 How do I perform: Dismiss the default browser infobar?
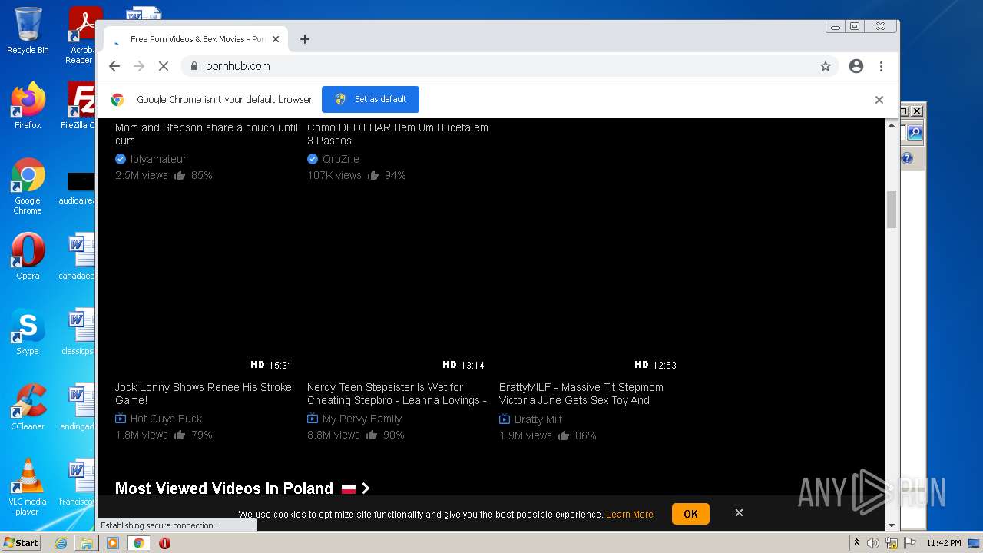coord(879,100)
